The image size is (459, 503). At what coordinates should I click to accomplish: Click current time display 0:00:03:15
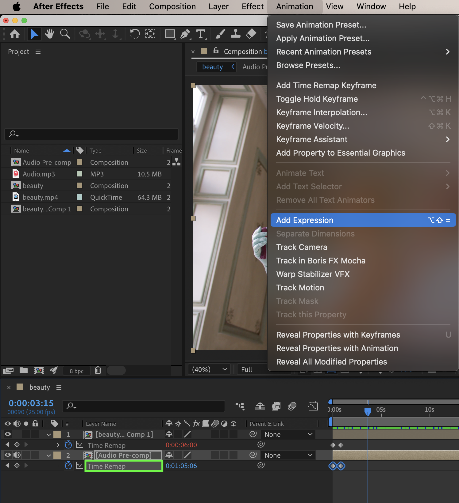point(31,403)
